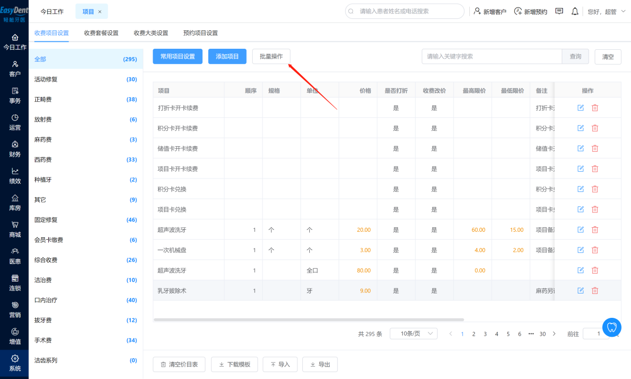This screenshot has width=631, height=379.
Task: Click the 清空价目表 button
Action: tap(179, 365)
